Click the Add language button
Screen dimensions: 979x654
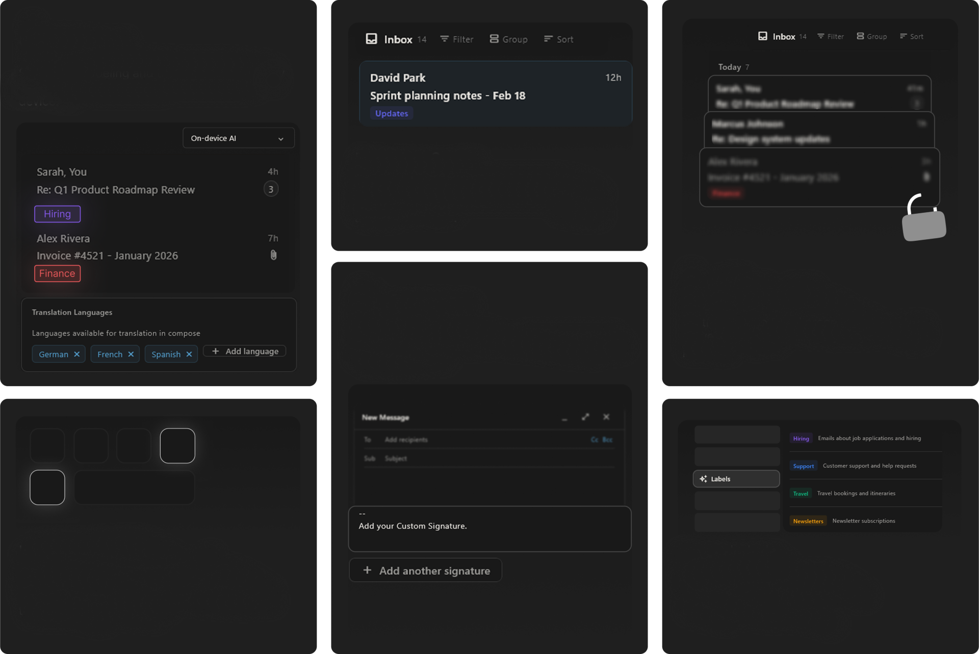point(245,351)
